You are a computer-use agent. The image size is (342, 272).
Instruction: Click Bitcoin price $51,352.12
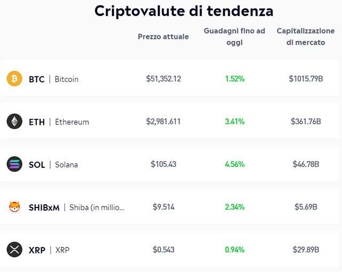pos(164,79)
